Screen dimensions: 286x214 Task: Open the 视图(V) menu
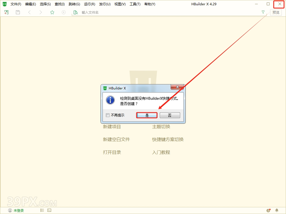tap(120, 4)
